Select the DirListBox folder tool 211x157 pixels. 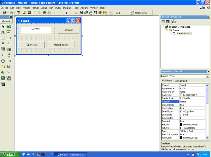click(x=3, y=67)
